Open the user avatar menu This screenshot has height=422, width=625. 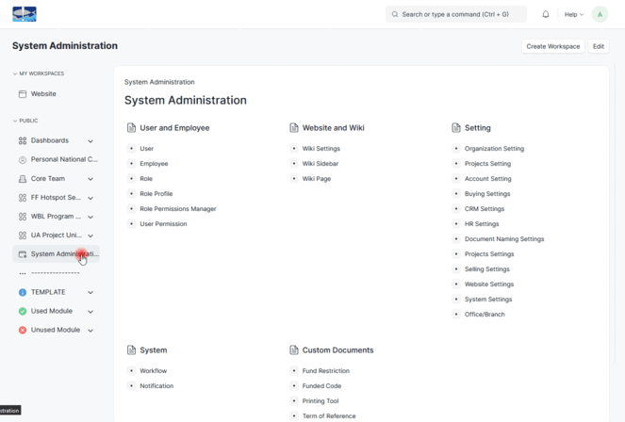pyautogui.click(x=600, y=14)
